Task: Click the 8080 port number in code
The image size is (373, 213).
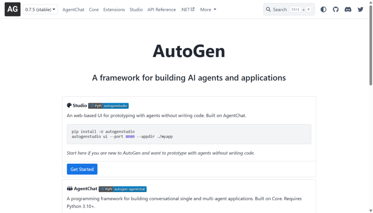Action: tap(130, 137)
